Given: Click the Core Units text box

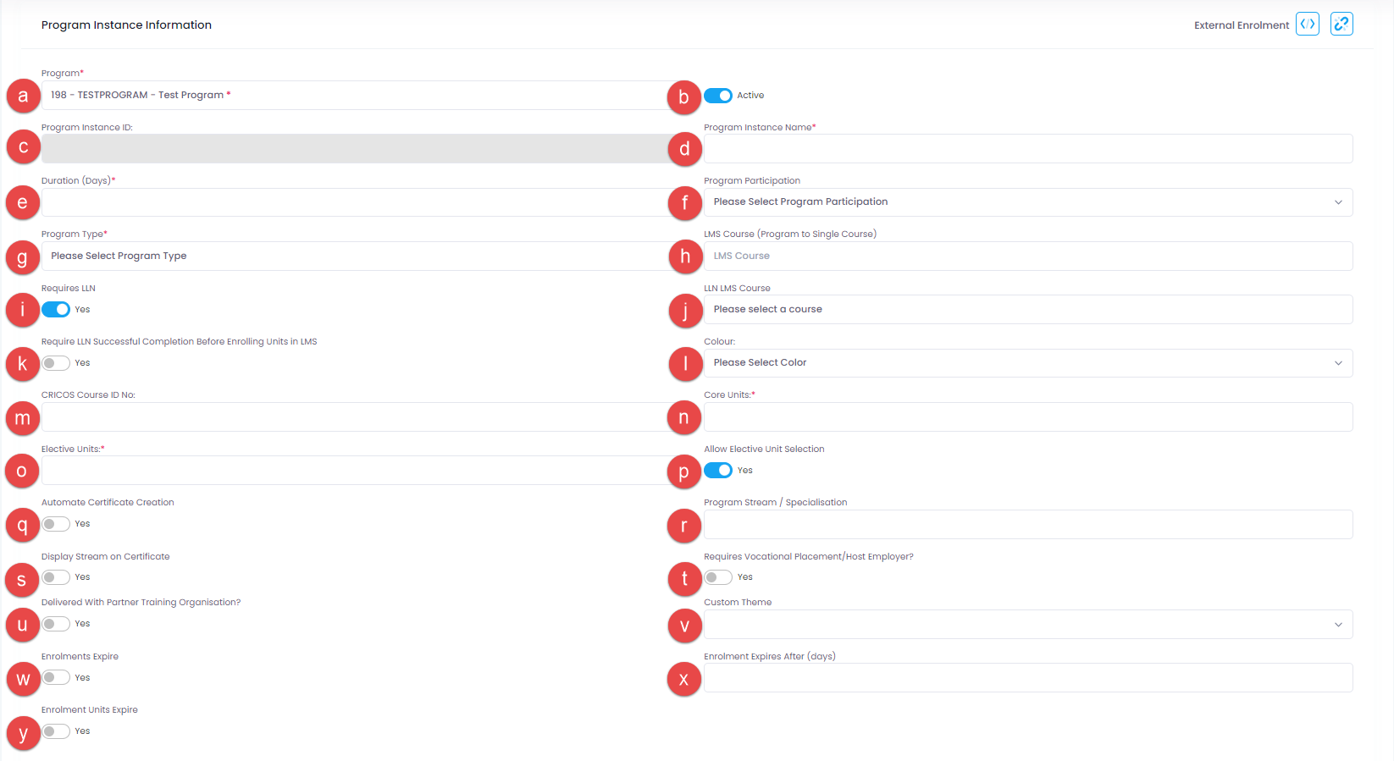Looking at the screenshot, I should click(x=1027, y=417).
